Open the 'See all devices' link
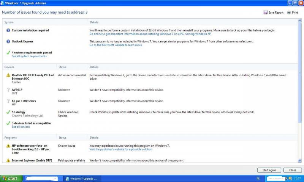 pos(21,127)
